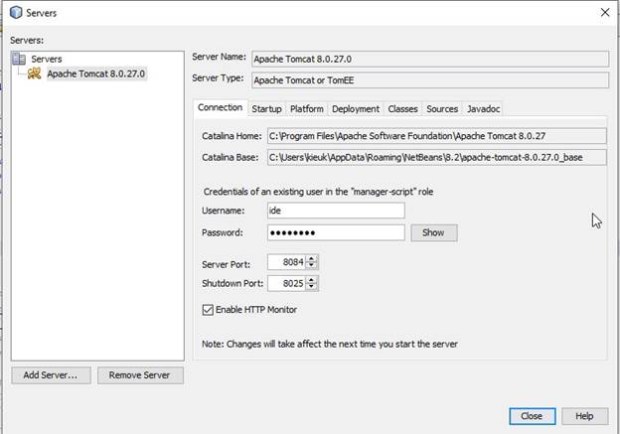This screenshot has width=620, height=434.
Task: Close the Servers dialog with X
Action: (x=604, y=12)
